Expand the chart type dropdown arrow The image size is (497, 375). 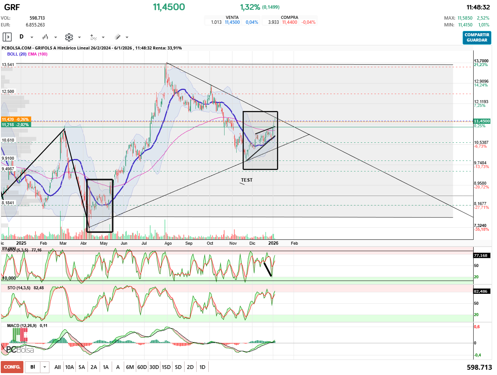pos(55,37)
